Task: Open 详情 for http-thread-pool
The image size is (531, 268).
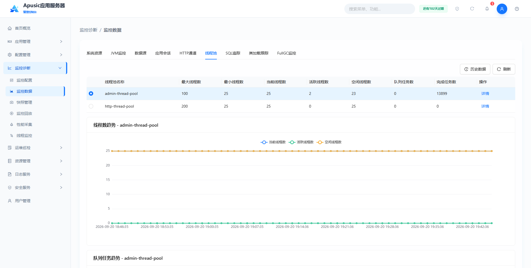Action: coord(485,106)
